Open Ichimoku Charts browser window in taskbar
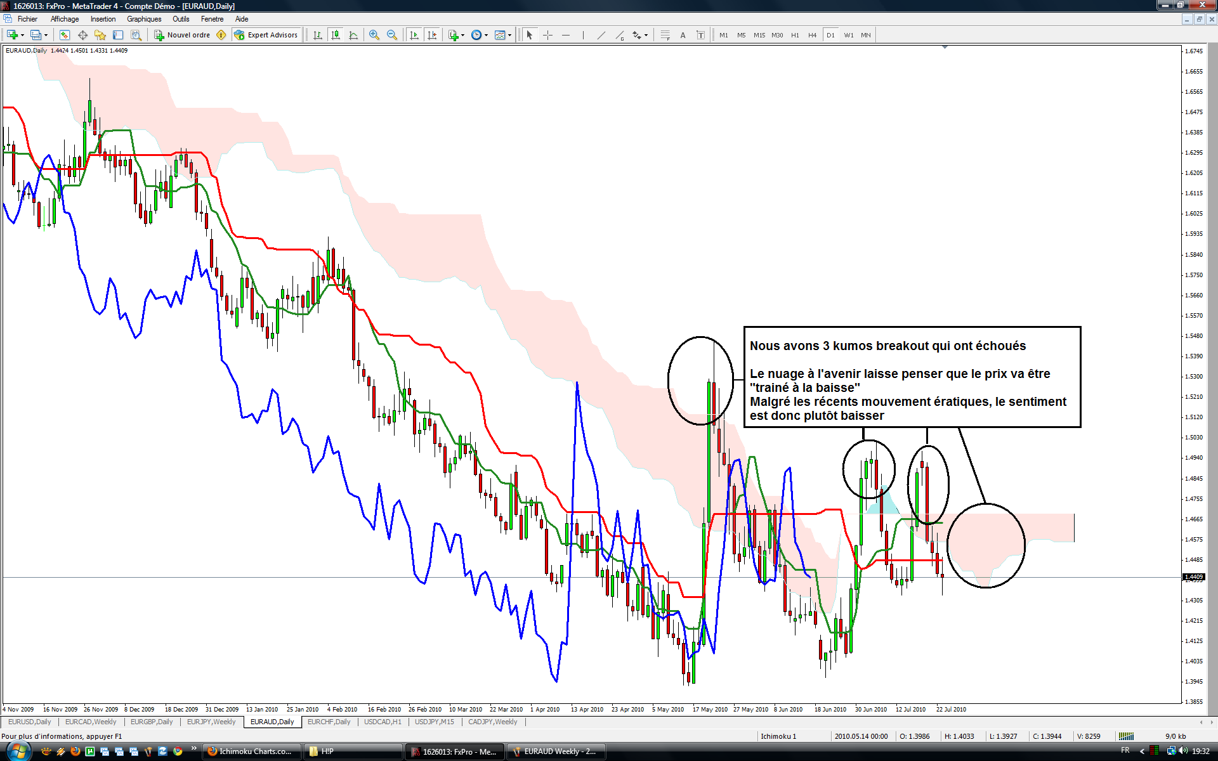Viewport: 1218px width, 761px height. click(x=251, y=751)
